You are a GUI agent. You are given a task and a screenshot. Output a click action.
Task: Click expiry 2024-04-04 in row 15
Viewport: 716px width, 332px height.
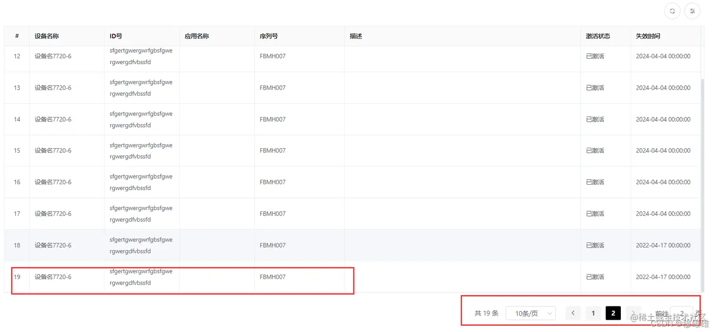[x=663, y=151]
